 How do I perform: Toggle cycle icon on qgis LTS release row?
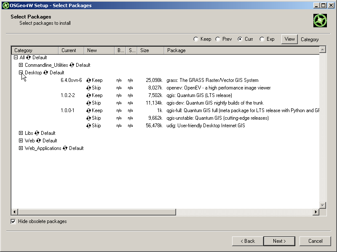click(88, 95)
